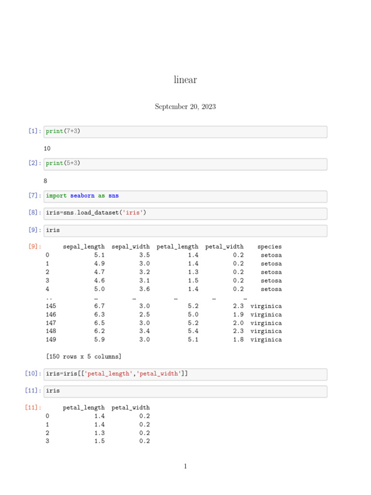Click the red '[9]:' output prompt label
This screenshot has height=495, width=371.
click(x=35, y=246)
